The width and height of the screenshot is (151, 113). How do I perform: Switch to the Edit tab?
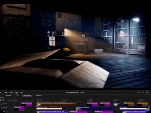(16, 93)
